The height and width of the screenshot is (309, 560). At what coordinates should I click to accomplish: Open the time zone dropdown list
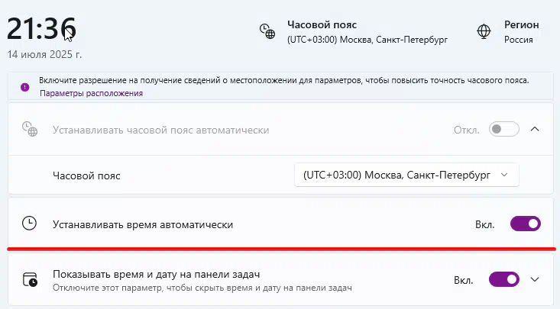click(406, 175)
